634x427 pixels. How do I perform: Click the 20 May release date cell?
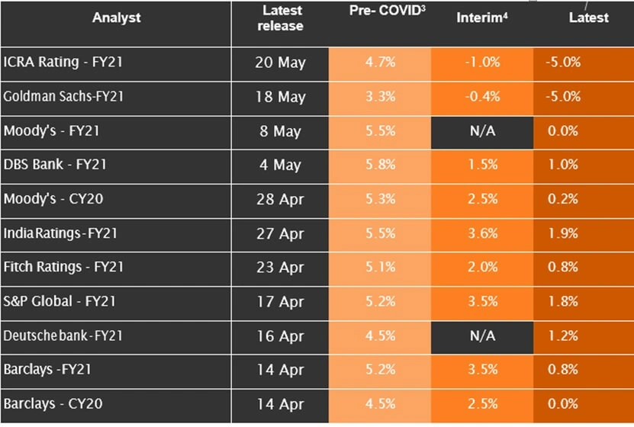click(x=280, y=63)
